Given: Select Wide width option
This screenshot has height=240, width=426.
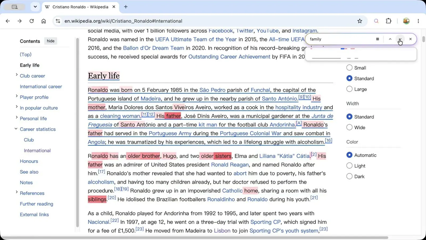Looking at the screenshot, I should click(x=349, y=127).
